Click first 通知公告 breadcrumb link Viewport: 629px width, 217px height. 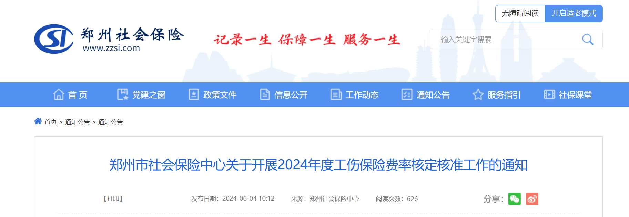77,122
